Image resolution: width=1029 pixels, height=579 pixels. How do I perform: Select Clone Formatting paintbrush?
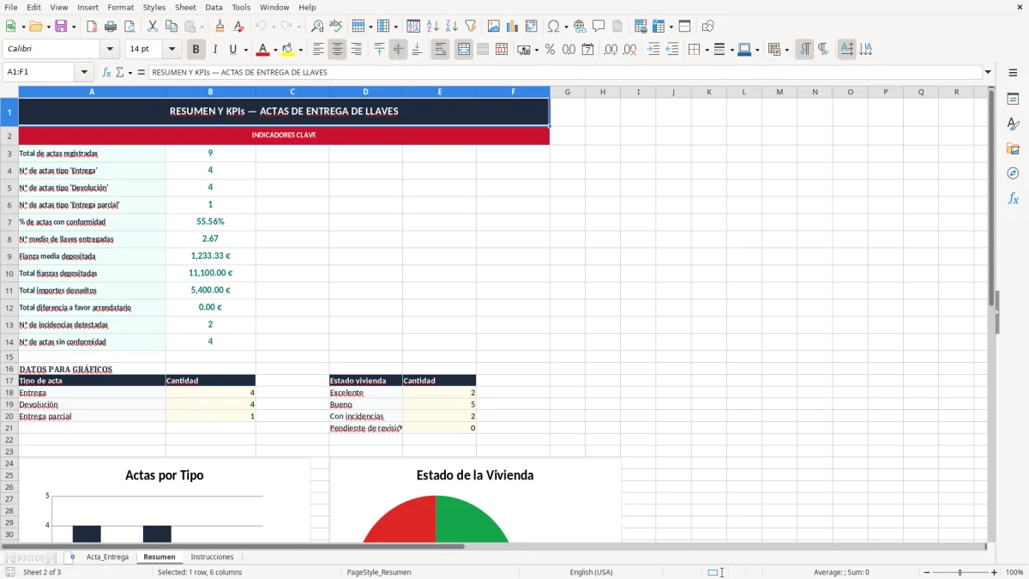point(220,27)
